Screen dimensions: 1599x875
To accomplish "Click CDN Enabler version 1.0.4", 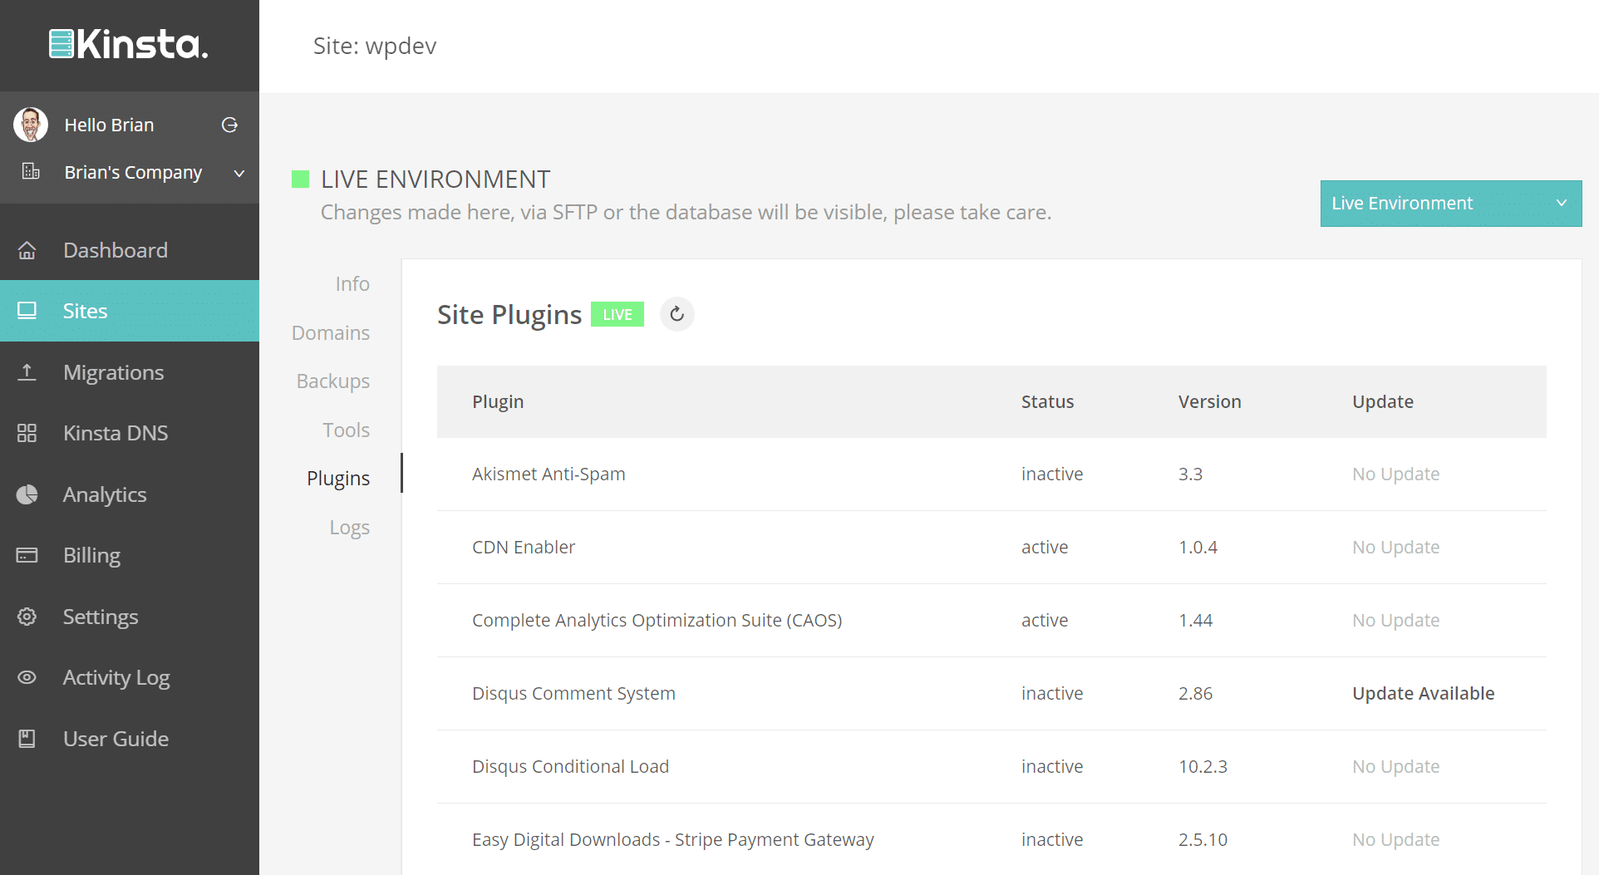I will 1198,547.
